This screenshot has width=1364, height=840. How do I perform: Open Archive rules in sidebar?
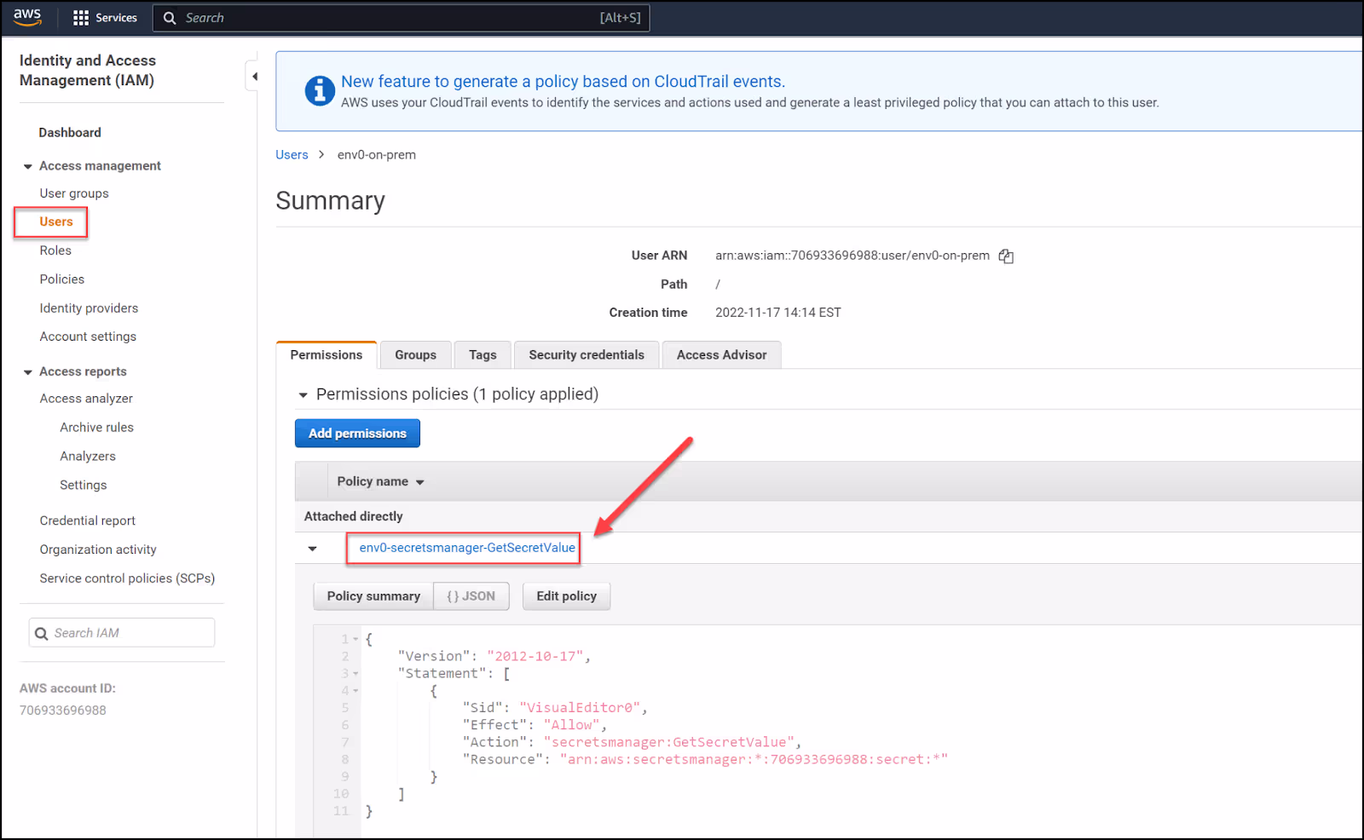tap(96, 428)
